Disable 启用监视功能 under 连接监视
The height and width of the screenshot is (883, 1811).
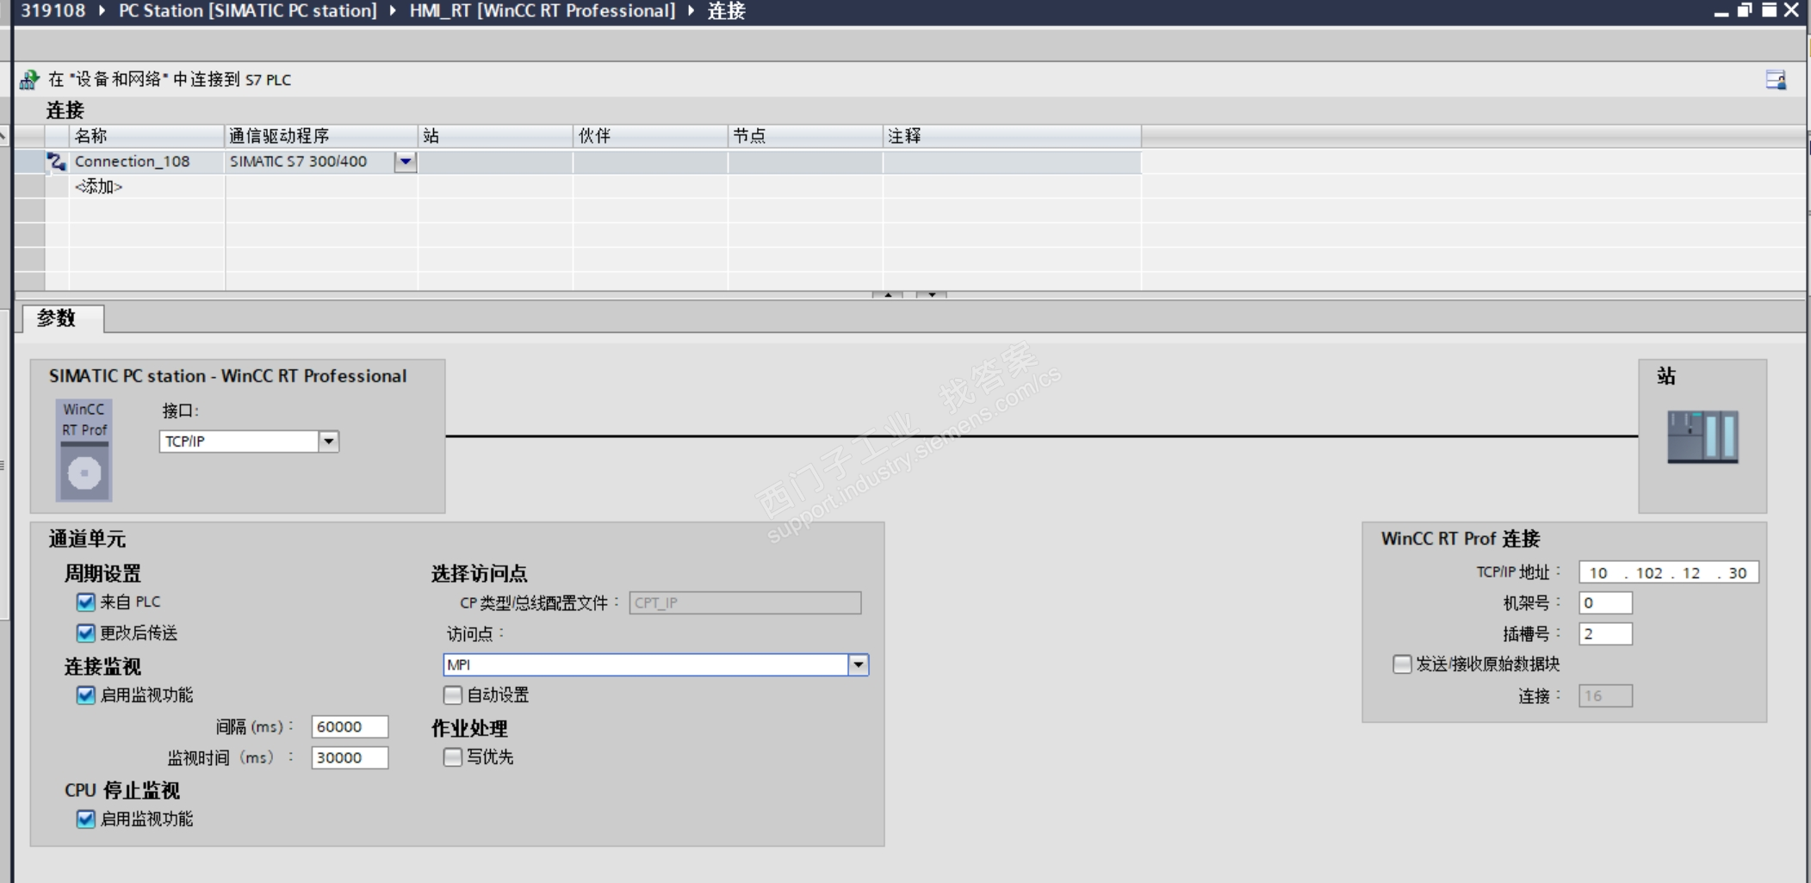pos(85,695)
